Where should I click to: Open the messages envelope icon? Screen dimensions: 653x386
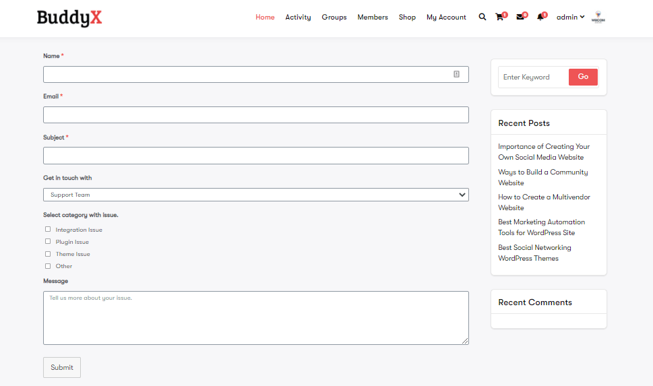point(520,18)
